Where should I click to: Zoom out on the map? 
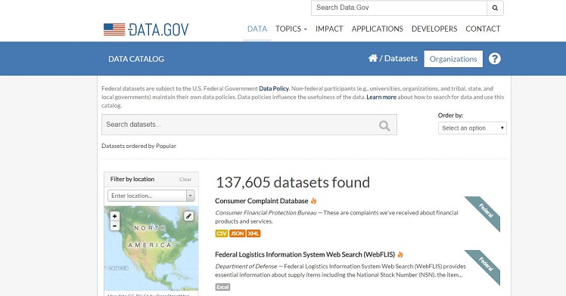pos(114,226)
